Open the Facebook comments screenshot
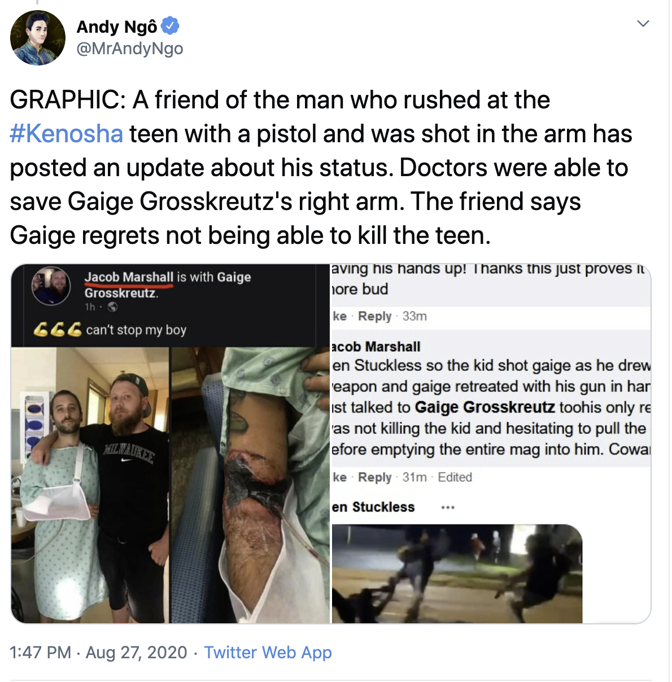This screenshot has height=682, width=672. point(491,443)
